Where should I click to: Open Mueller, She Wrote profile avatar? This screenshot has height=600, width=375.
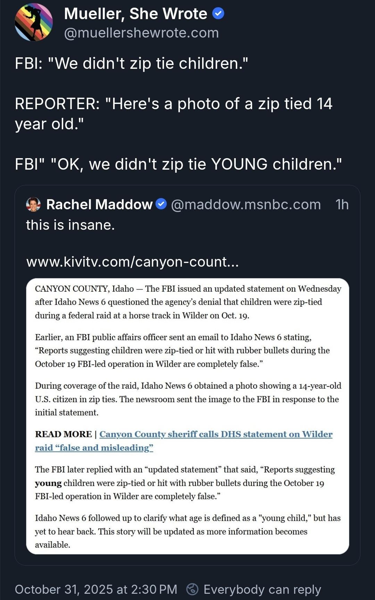[34, 22]
